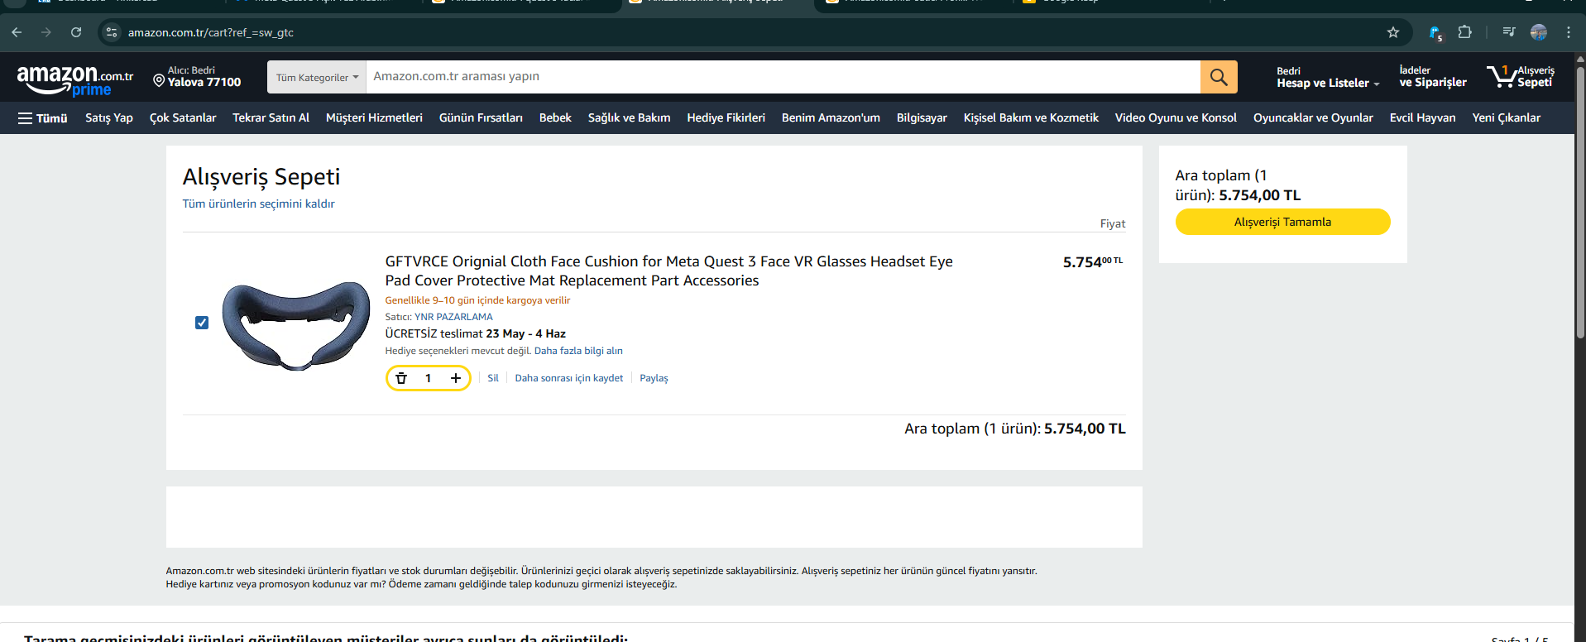This screenshot has width=1586, height=642.
Task: Click Daha sonrası için kaydet link
Action: click(x=569, y=378)
